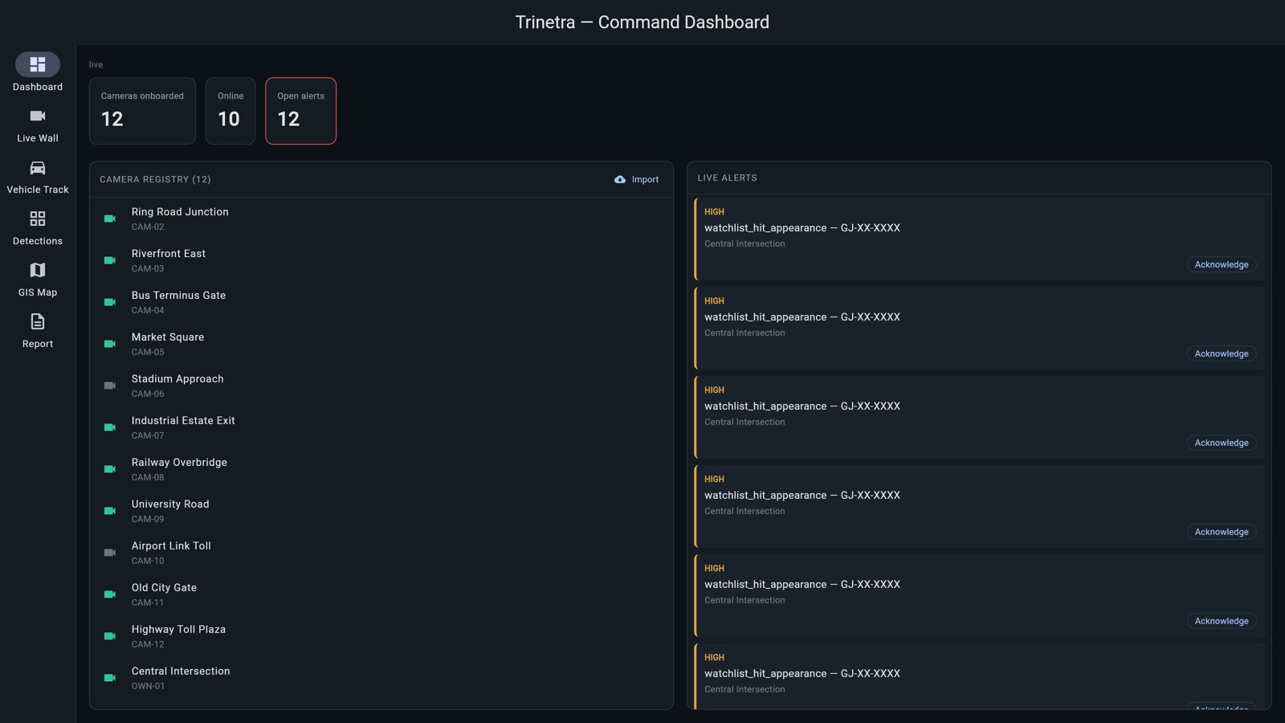Open the Report document icon
The height and width of the screenshot is (723, 1285).
click(x=38, y=321)
